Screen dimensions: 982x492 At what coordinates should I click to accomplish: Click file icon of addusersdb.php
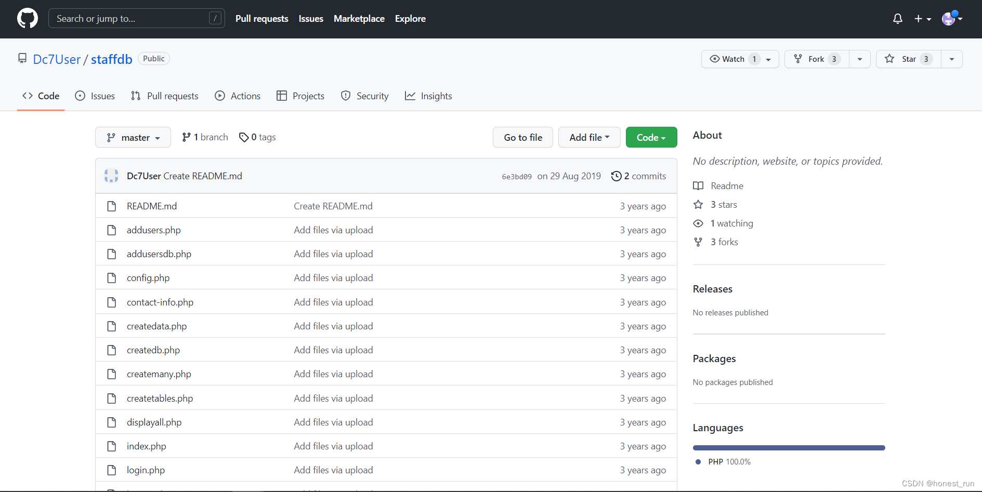click(x=111, y=254)
